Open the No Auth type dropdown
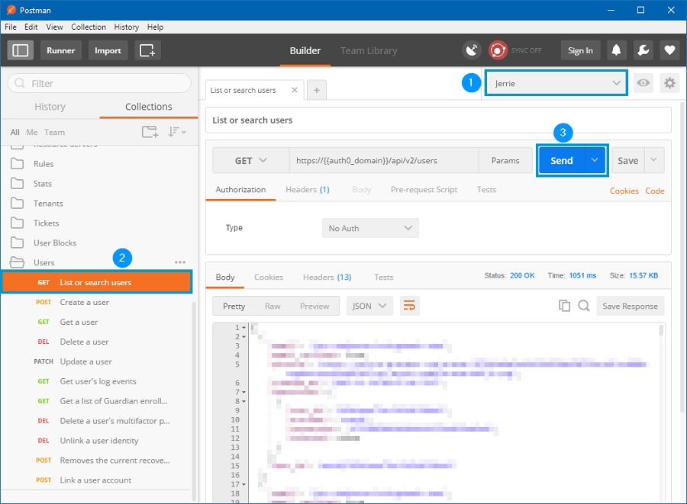This screenshot has height=504, width=687. (x=370, y=228)
